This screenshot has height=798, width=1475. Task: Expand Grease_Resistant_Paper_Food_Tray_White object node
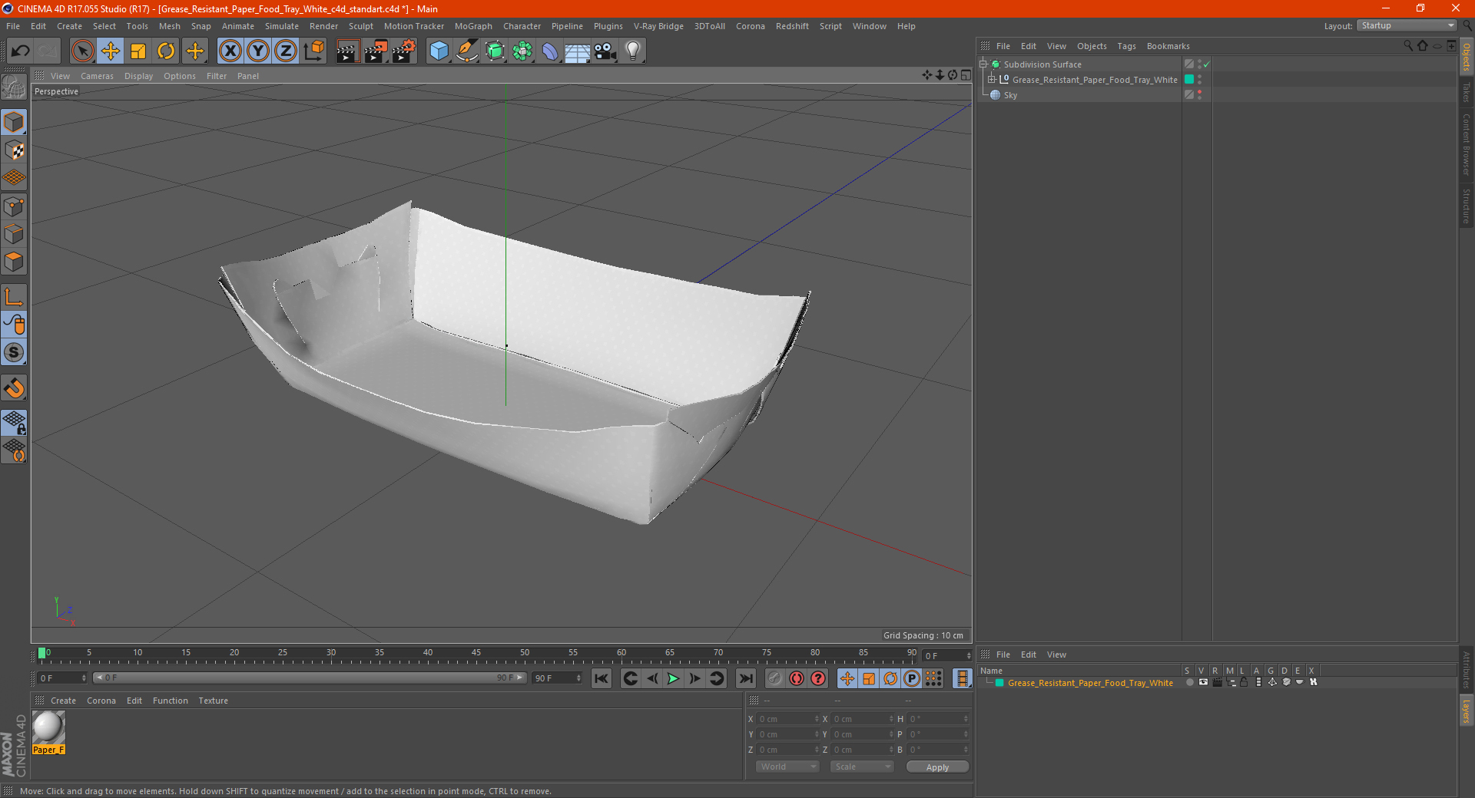(991, 80)
